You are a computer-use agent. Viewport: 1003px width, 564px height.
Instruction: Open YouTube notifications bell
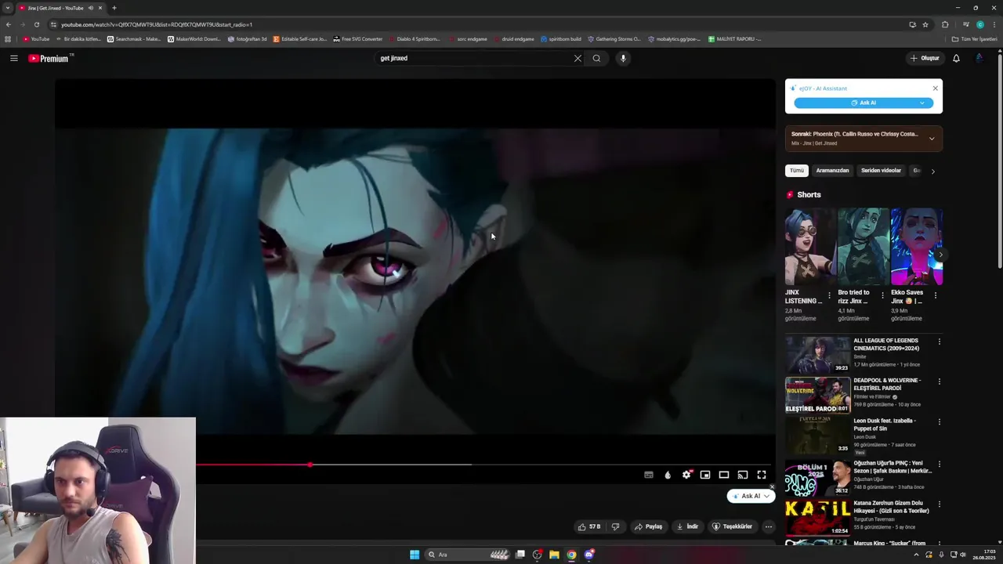(956, 58)
